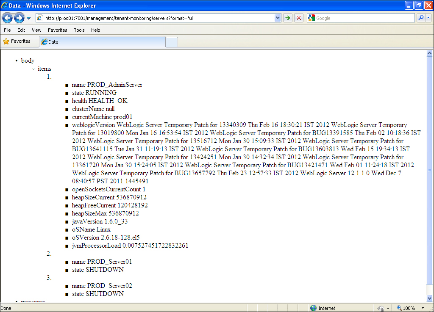Click the 'oSName Linux' line
The width and height of the screenshot is (434, 312).
point(92,229)
